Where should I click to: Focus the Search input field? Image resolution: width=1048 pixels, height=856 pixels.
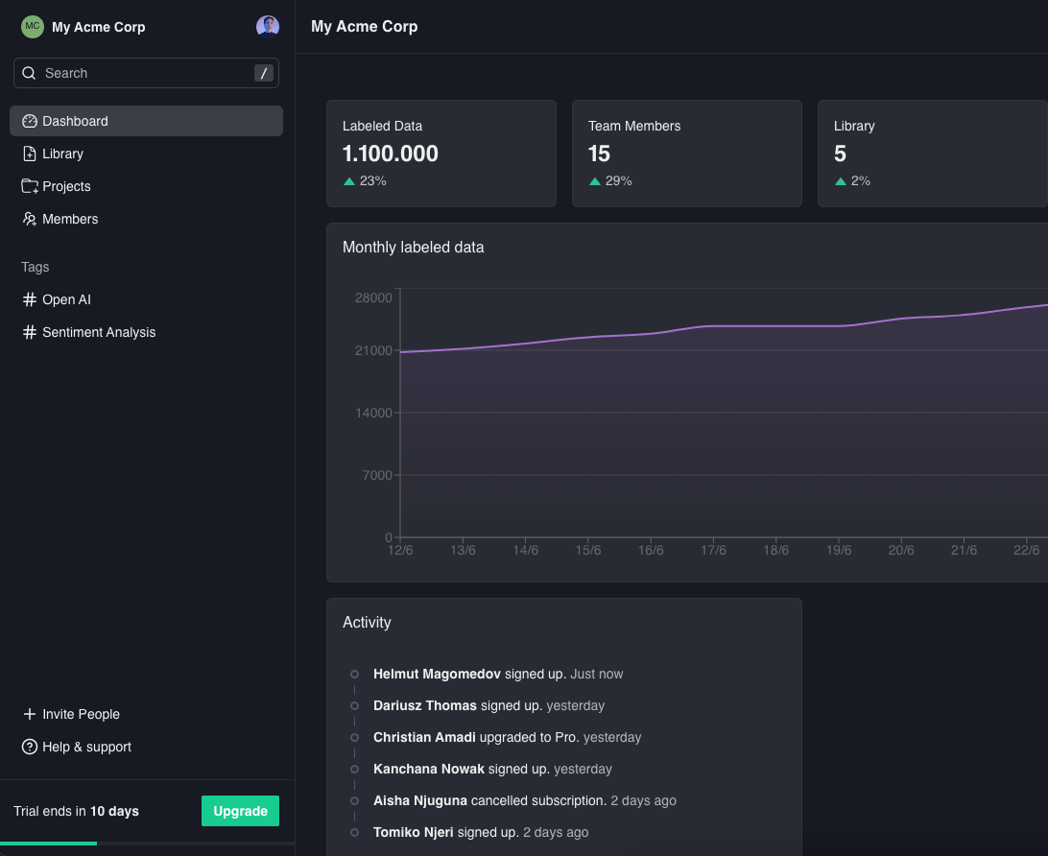144,73
